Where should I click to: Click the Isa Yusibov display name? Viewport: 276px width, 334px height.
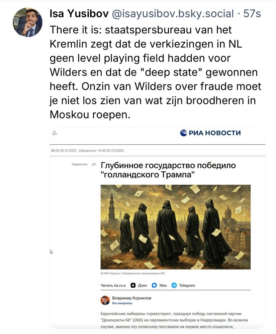[x=79, y=14]
